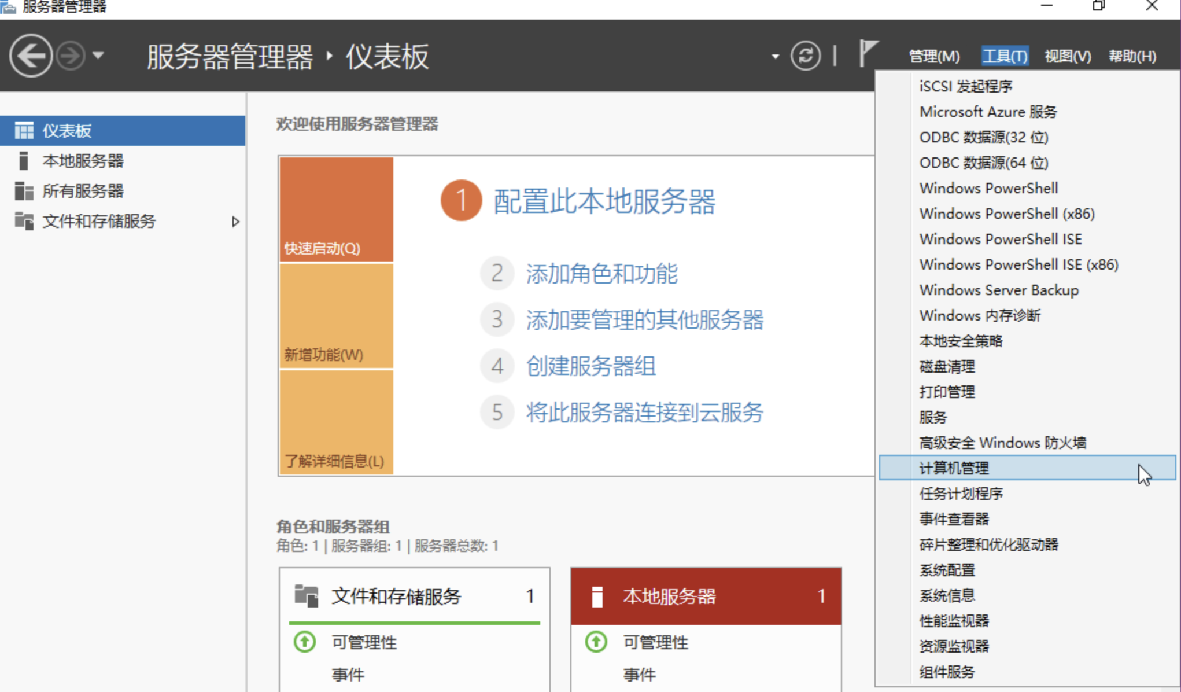Click the refresh dashboard icon
Viewport: 1181px width, 692px height.
[805, 56]
